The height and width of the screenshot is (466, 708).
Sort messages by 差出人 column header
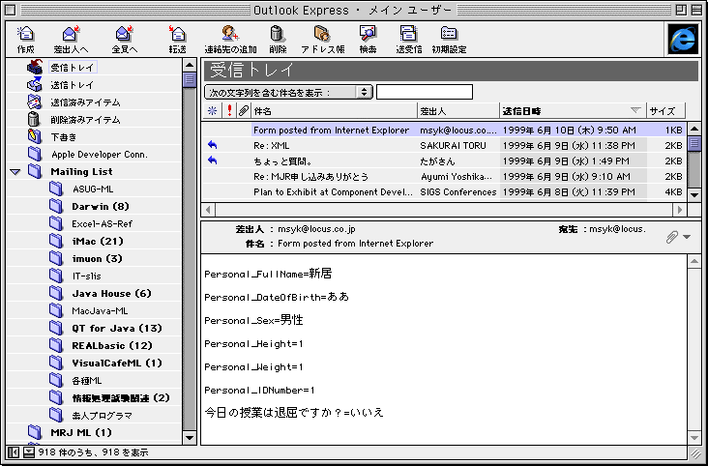pyautogui.click(x=457, y=110)
